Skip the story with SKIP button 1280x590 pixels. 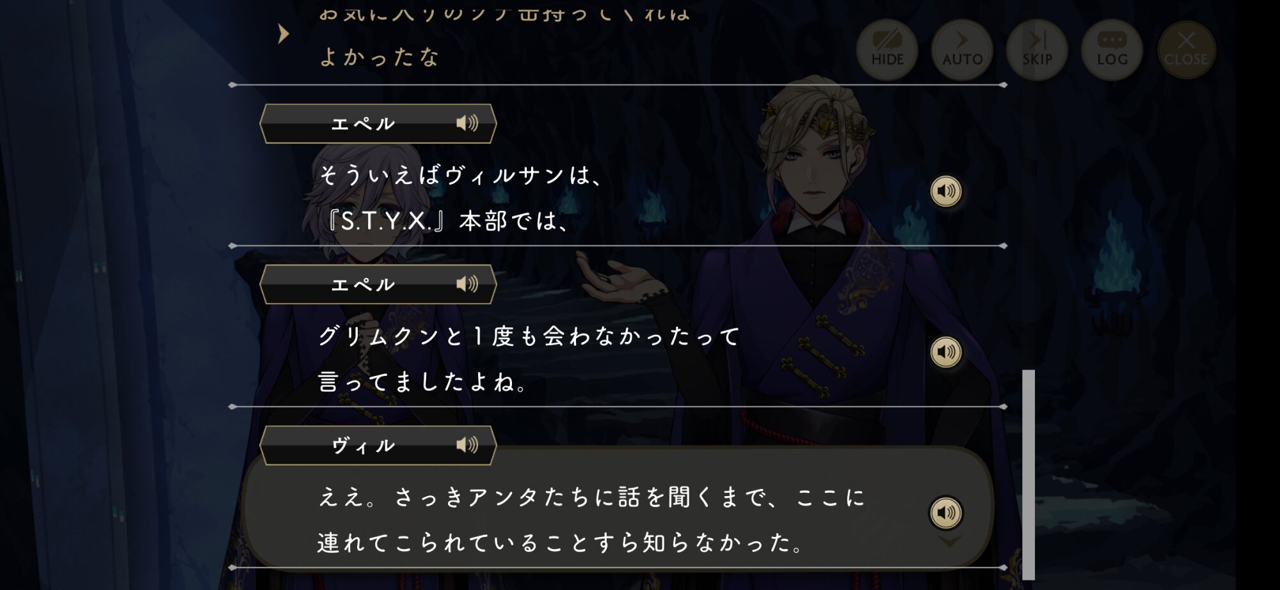(1037, 50)
